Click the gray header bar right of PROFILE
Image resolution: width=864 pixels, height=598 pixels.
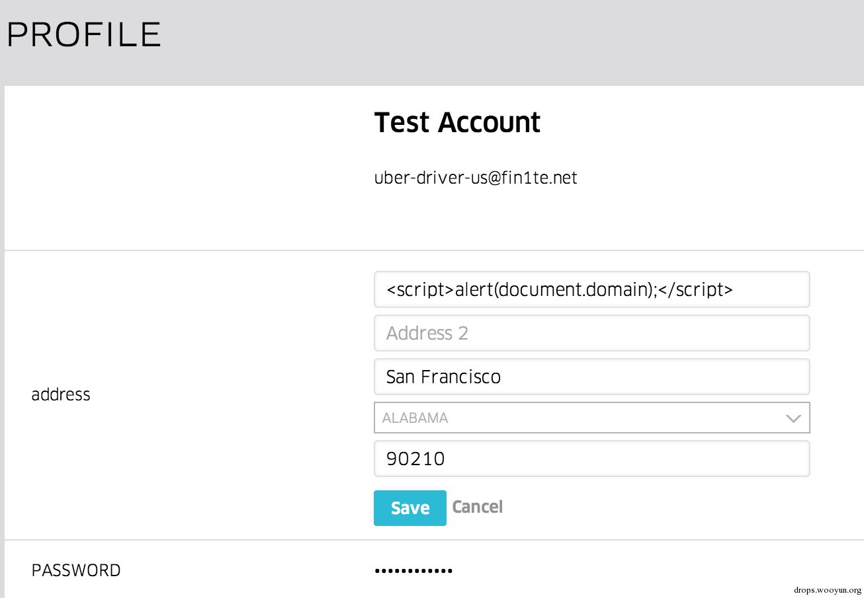point(516,40)
